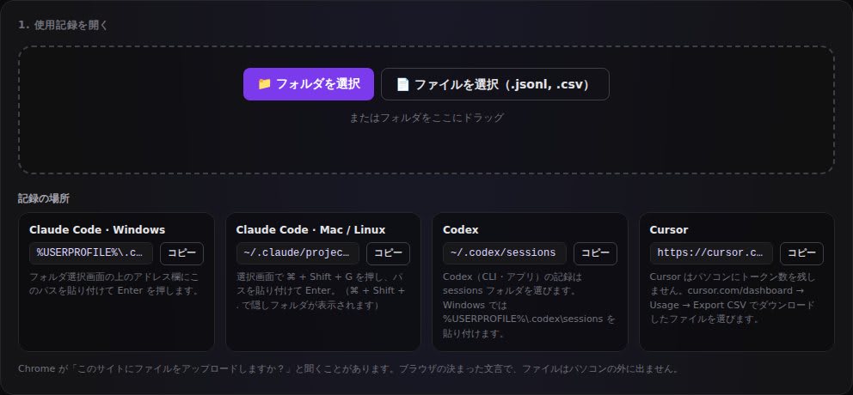
Task: Select the ~/.claude/projec… path field
Action: click(x=298, y=253)
